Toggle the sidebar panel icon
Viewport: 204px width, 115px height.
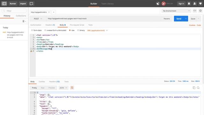click(4, 4)
